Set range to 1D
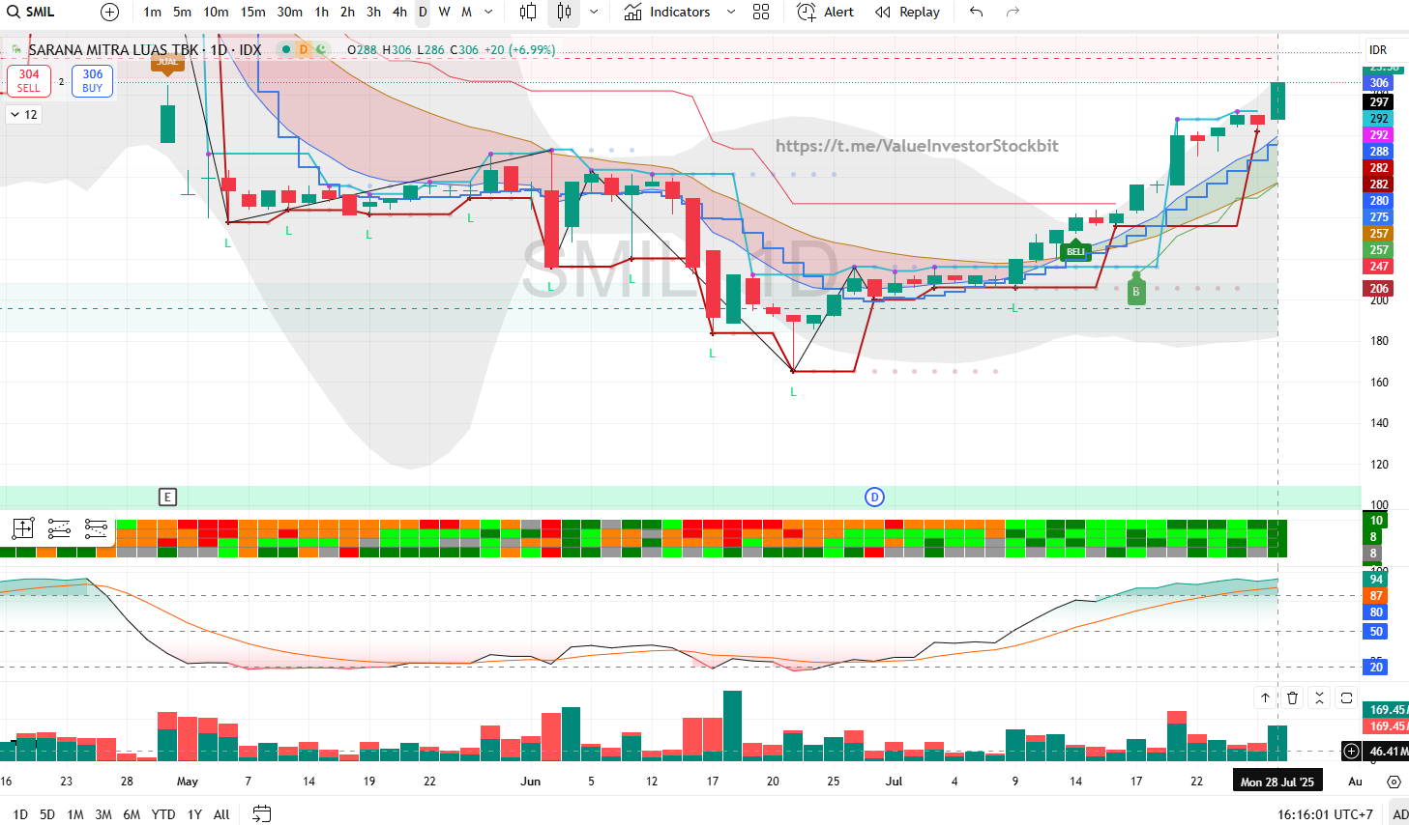 [20, 814]
